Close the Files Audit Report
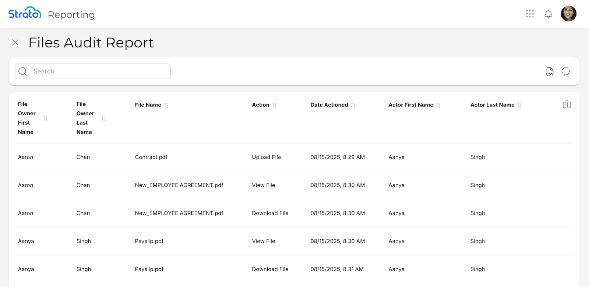This screenshot has height=287, width=589. click(15, 43)
